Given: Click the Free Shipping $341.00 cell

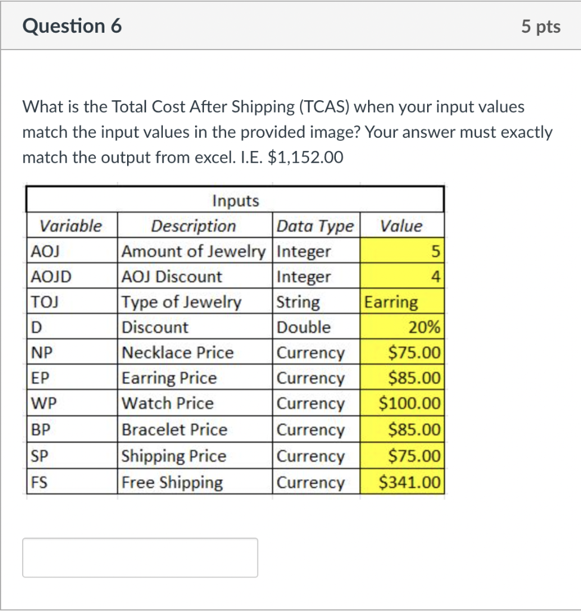Looking at the screenshot, I should (x=402, y=482).
